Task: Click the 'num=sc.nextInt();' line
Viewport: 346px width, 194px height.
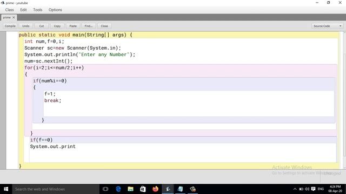Action: coord(48,61)
